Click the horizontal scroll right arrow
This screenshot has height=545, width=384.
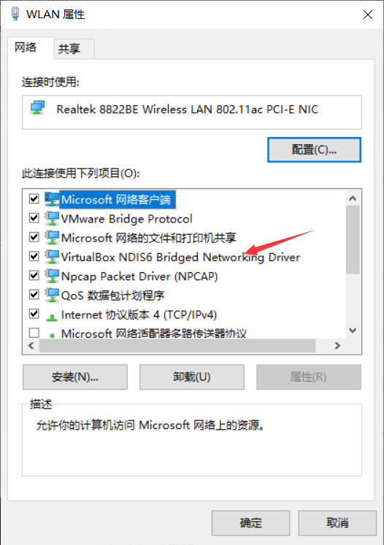pos(337,346)
